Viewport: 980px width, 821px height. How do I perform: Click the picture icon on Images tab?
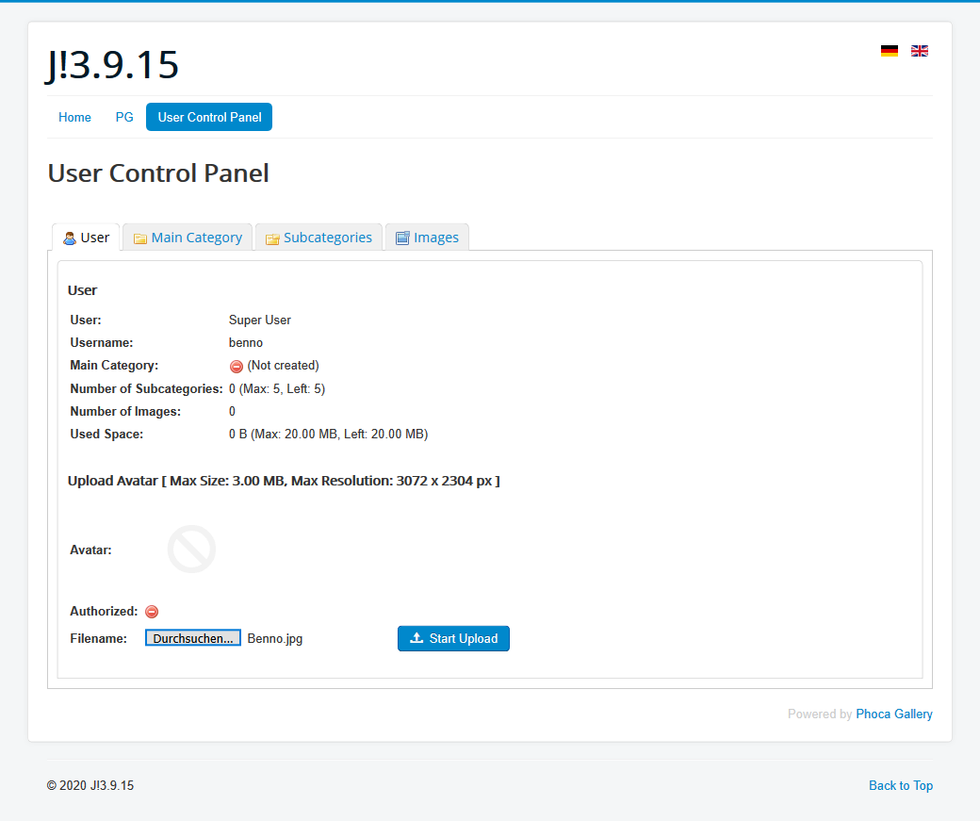coord(402,238)
